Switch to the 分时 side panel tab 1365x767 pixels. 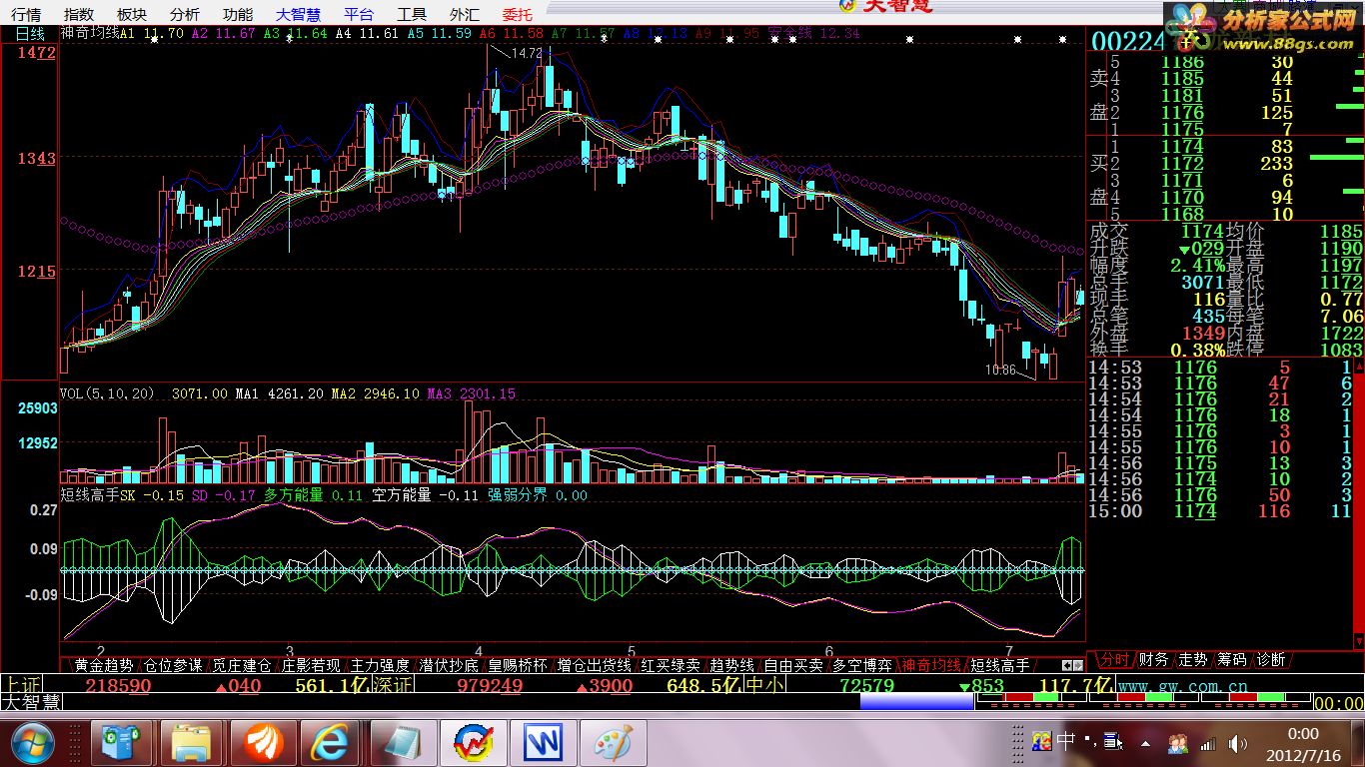[x=1114, y=660]
